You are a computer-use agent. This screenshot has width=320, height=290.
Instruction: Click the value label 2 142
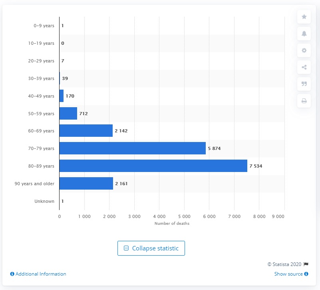click(121, 131)
